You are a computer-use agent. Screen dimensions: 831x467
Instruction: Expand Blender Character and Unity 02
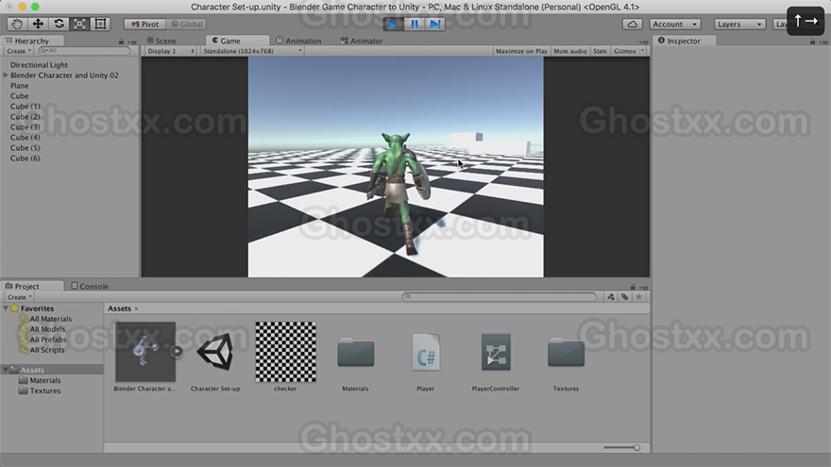click(x=6, y=75)
